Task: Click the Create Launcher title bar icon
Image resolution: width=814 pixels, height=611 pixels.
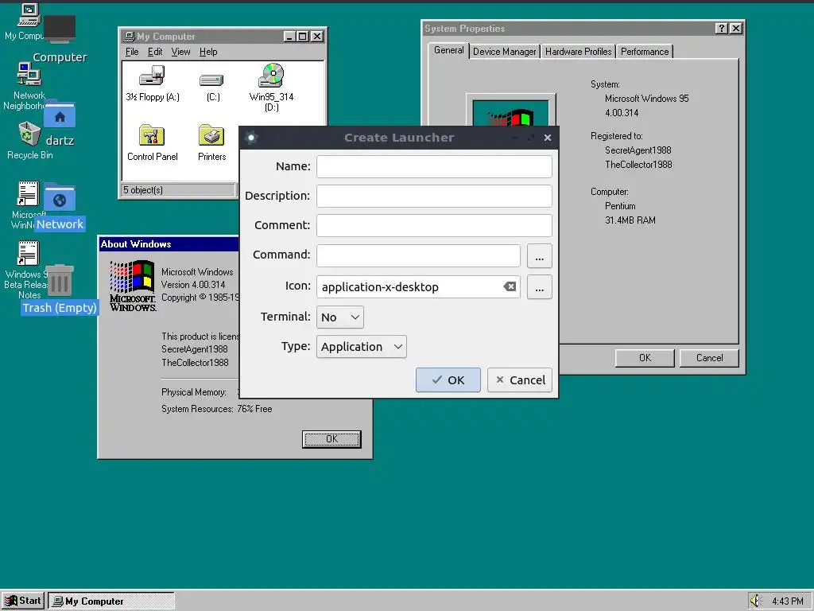Action: [251, 138]
